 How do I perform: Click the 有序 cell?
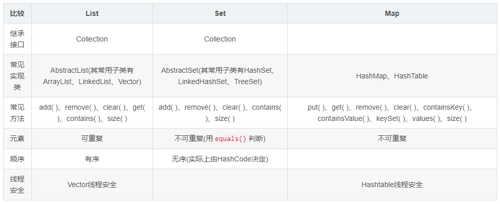92,159
